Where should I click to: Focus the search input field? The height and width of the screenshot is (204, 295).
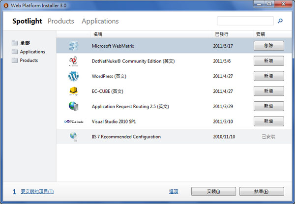[245, 21]
